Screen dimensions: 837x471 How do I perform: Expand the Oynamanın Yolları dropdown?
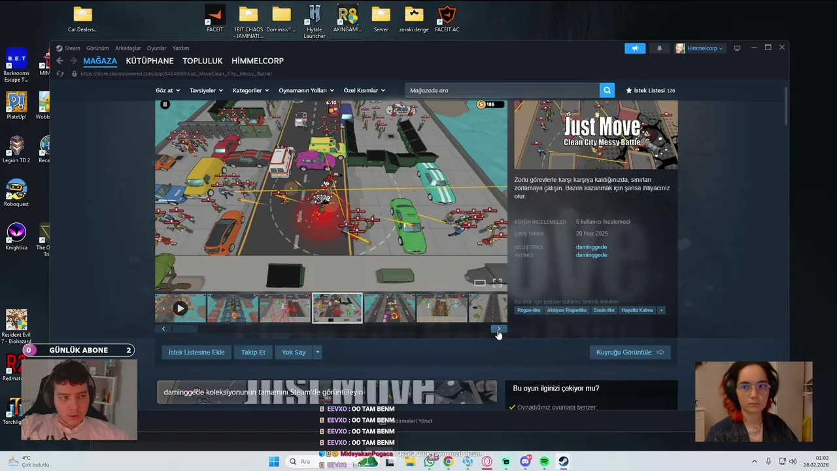306,90
